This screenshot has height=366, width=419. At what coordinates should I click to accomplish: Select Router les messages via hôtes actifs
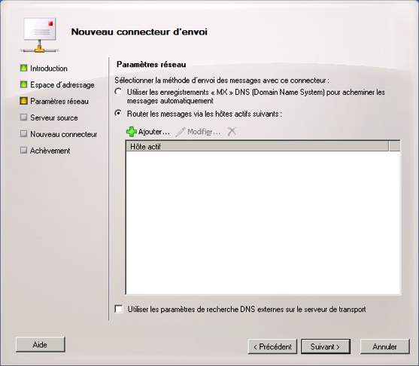click(118, 114)
